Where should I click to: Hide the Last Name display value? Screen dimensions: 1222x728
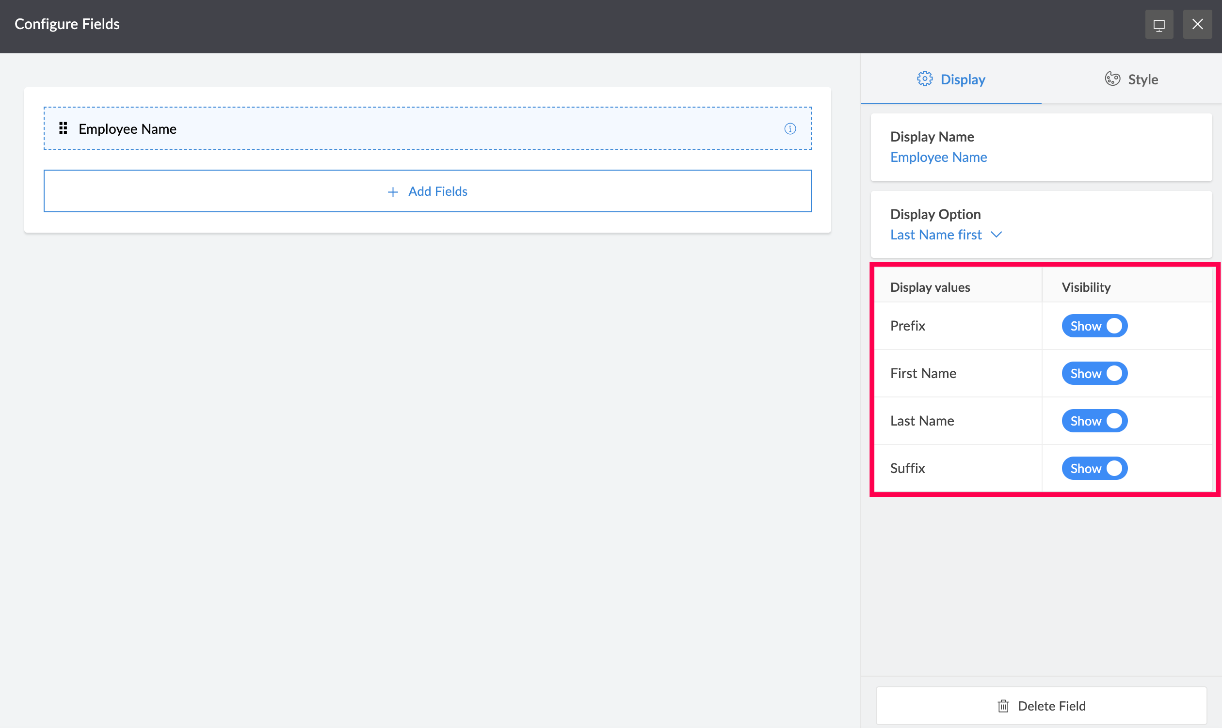[1094, 421]
